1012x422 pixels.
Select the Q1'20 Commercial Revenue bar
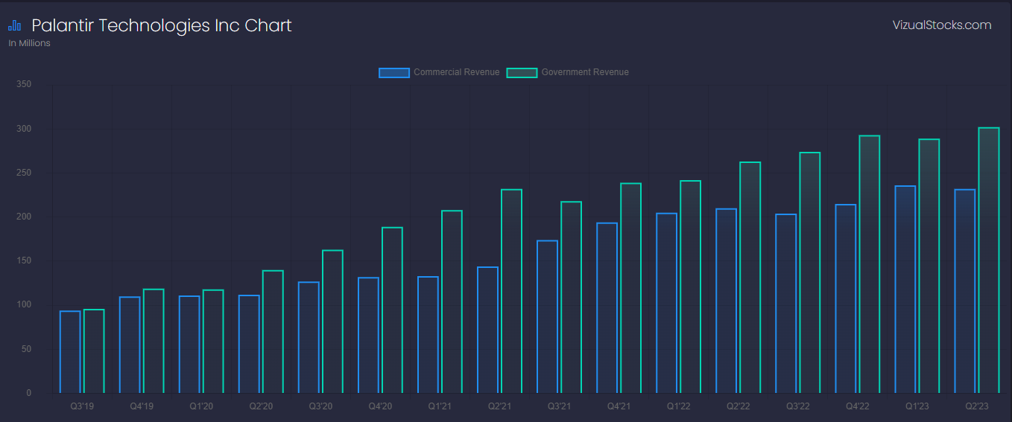[189, 345]
